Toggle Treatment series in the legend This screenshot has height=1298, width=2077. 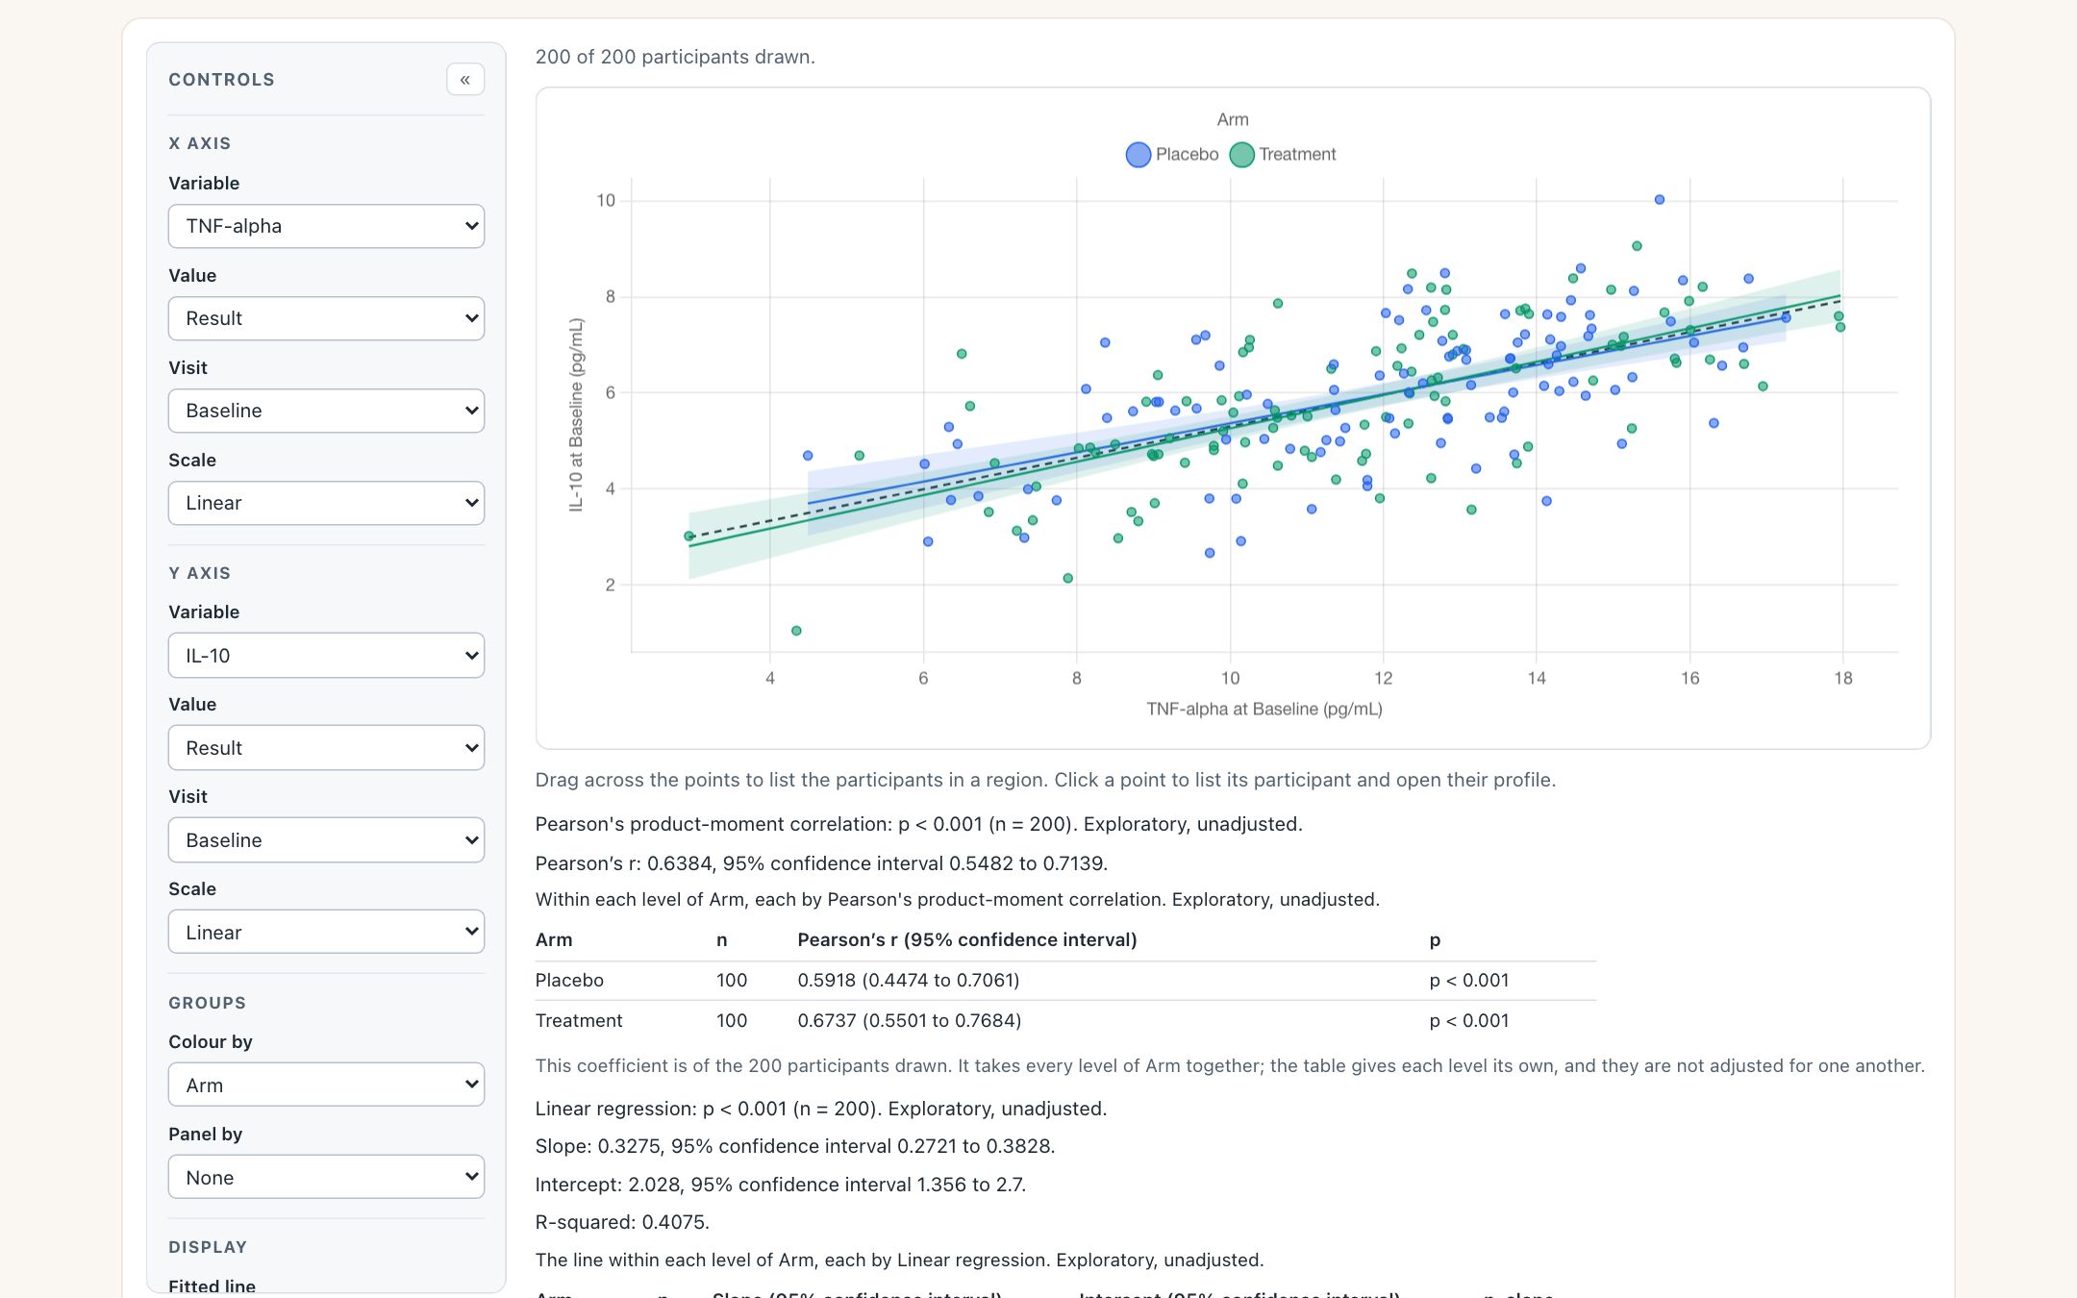coord(1284,155)
